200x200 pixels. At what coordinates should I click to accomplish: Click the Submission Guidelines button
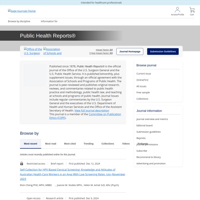click(x=163, y=52)
